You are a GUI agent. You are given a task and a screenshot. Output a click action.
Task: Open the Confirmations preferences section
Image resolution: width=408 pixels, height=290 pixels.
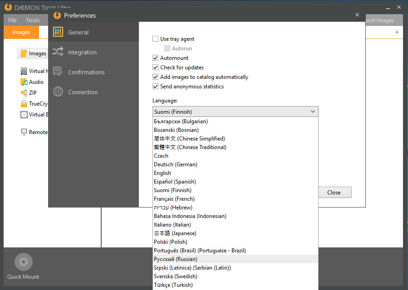point(93,72)
